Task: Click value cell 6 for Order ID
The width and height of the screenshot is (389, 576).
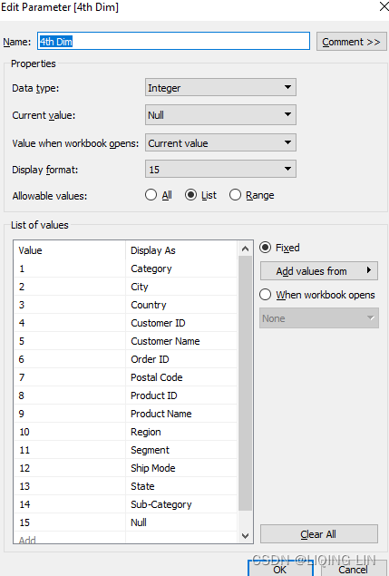Action: (70, 359)
